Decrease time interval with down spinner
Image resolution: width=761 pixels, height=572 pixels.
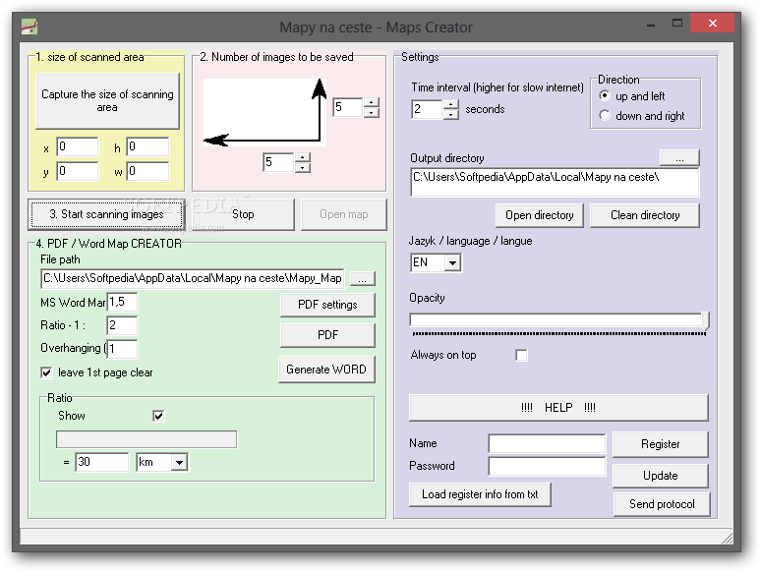click(x=451, y=114)
